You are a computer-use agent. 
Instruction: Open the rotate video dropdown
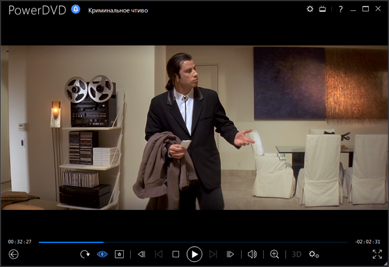[x=85, y=254]
